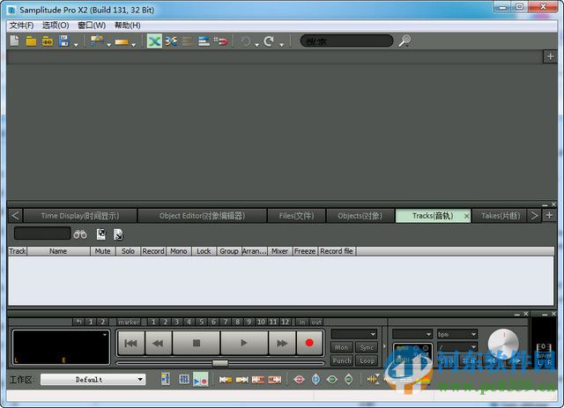Open the bpm dropdown
The height and width of the screenshot is (408, 564).
(x=456, y=335)
